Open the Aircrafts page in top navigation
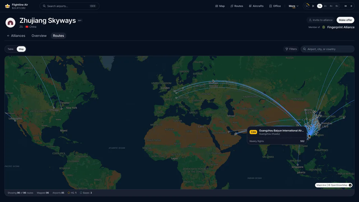359x202 pixels. point(256,6)
